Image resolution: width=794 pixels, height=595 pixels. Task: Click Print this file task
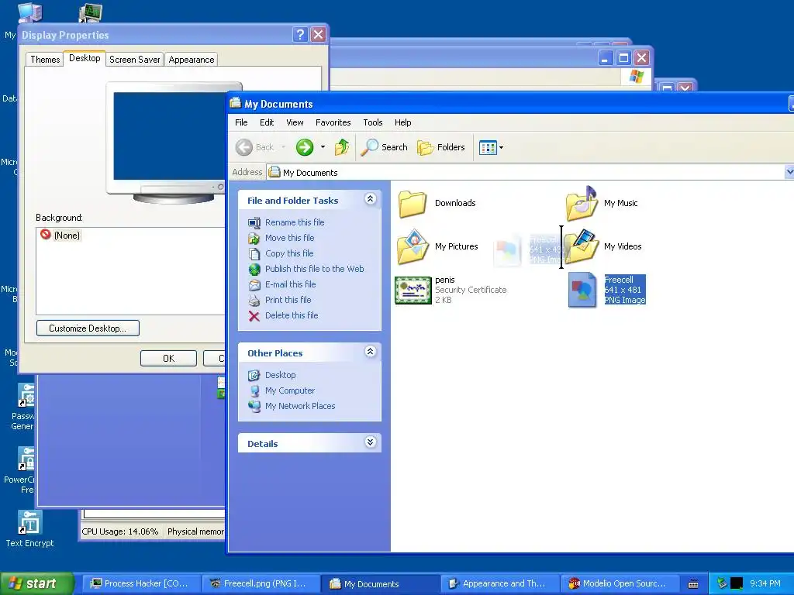[x=288, y=300]
